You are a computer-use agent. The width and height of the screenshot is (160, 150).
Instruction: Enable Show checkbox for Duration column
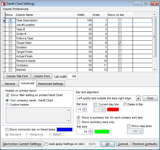coord(10,47)
